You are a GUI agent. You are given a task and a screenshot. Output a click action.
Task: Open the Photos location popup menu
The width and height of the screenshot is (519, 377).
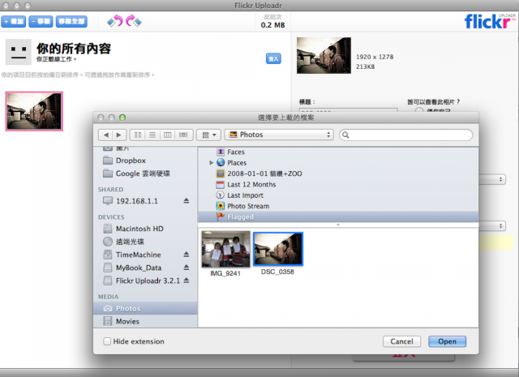pyautogui.click(x=279, y=135)
